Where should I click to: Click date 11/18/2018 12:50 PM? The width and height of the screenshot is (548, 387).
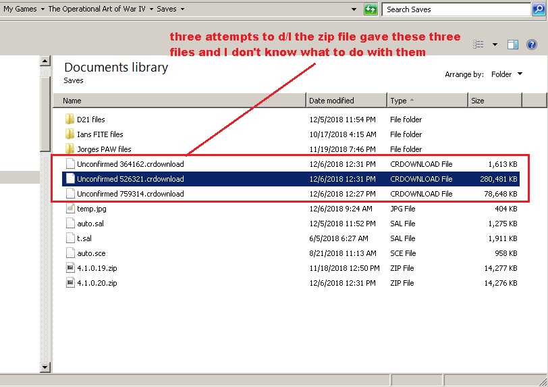click(345, 268)
